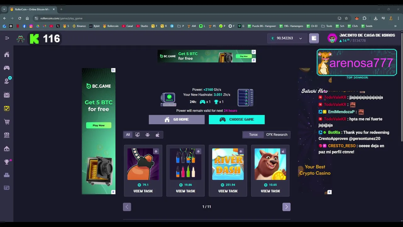
Task: Click Play Now in the BC.GAME side ad
Action: pos(99,125)
